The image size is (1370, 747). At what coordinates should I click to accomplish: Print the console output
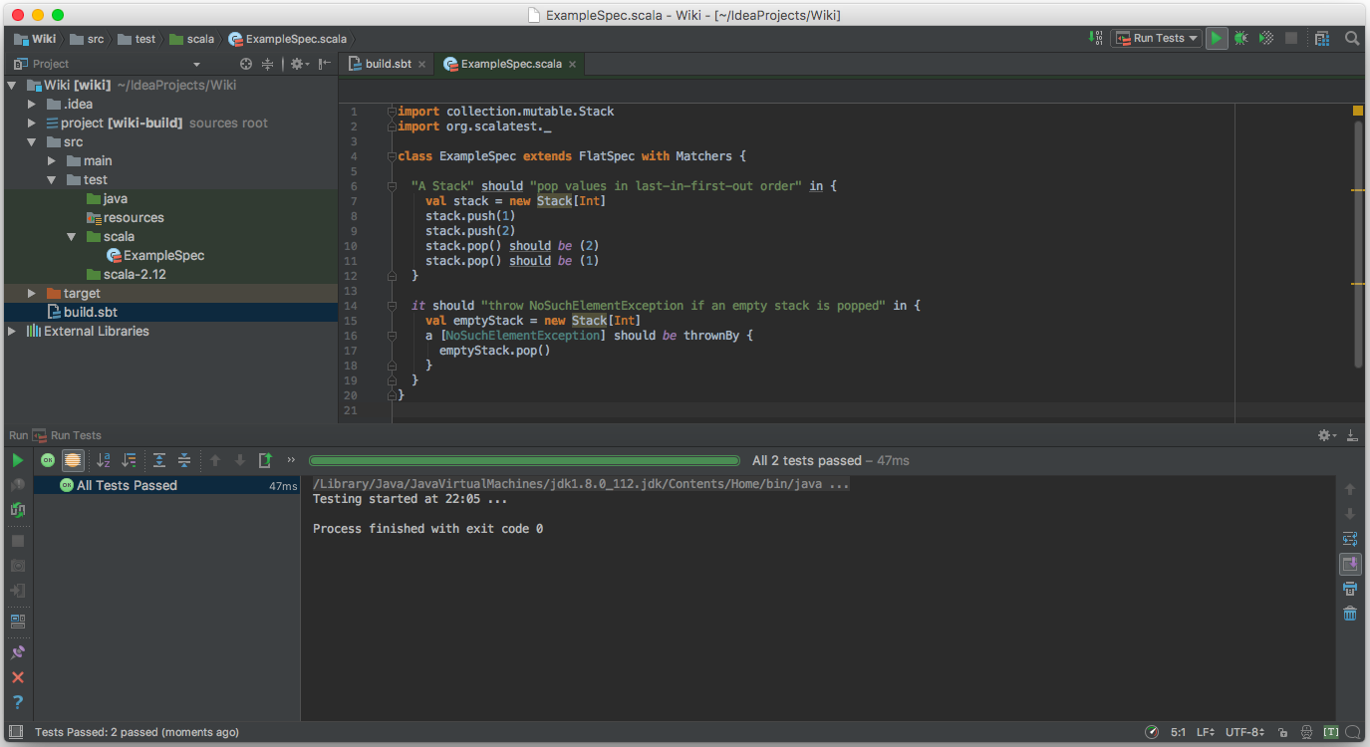tap(1350, 589)
